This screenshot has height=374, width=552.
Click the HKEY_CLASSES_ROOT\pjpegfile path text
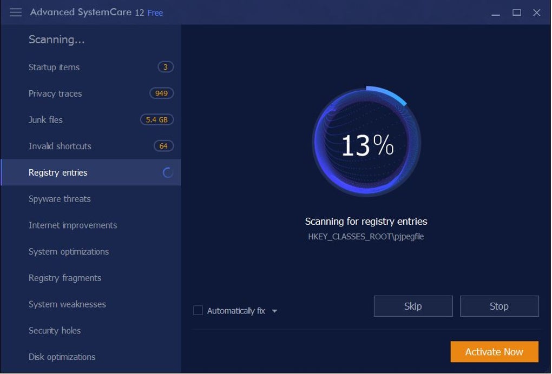366,237
